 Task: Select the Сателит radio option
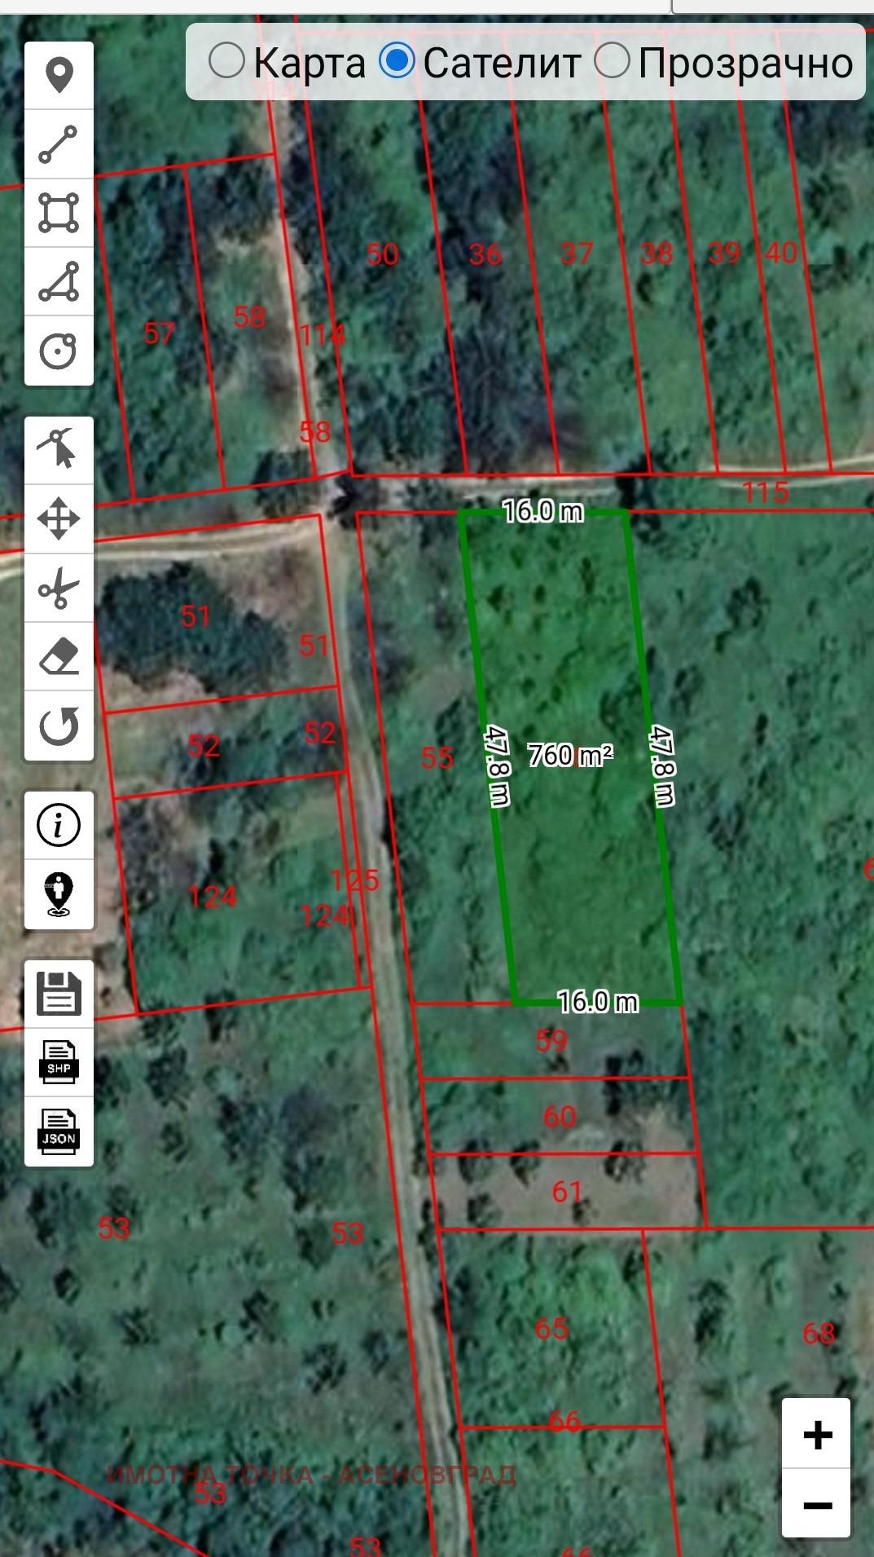(x=397, y=61)
